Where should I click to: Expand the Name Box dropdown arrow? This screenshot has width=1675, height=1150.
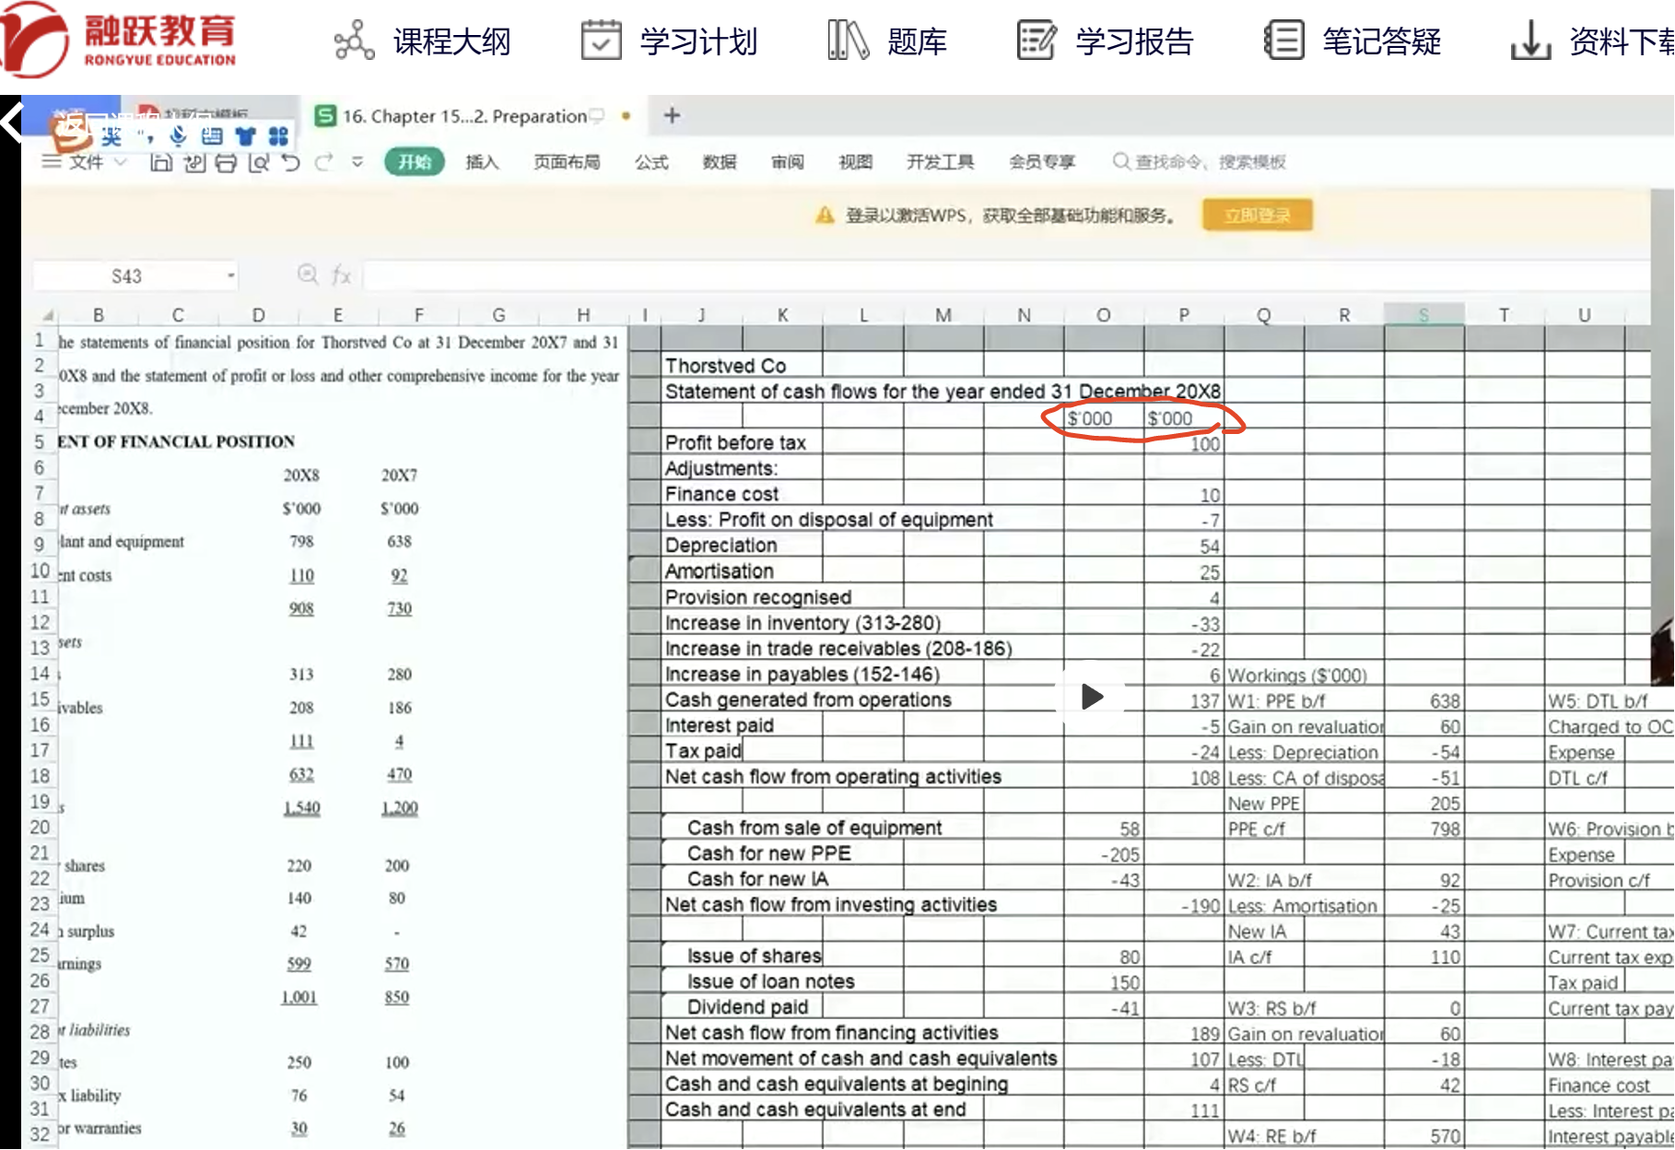click(x=230, y=276)
